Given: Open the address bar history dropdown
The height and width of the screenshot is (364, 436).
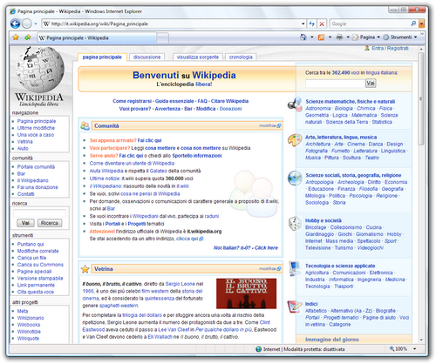Looking at the screenshot, I should coord(303,24).
